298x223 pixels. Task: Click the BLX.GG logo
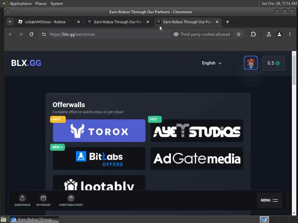click(x=26, y=63)
